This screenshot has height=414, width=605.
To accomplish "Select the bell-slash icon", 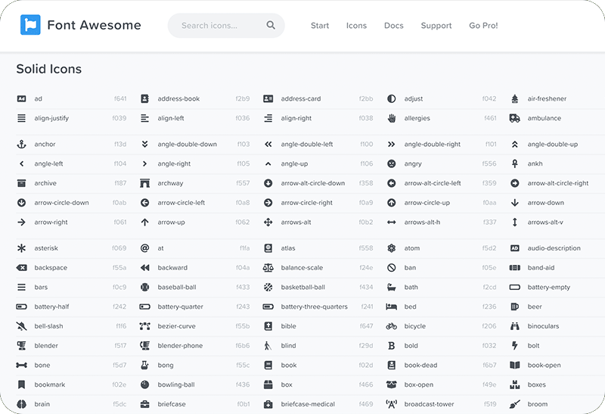I will (x=22, y=326).
